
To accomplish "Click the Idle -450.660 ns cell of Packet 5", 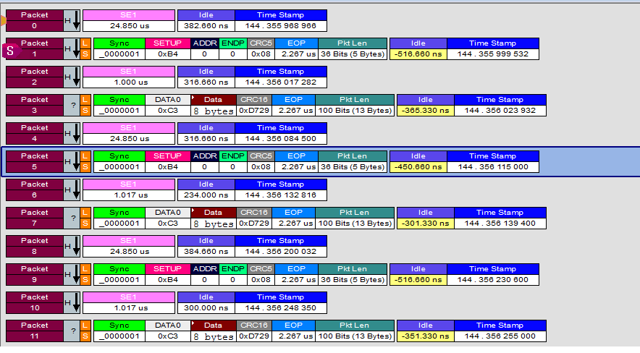I will [418, 162].
